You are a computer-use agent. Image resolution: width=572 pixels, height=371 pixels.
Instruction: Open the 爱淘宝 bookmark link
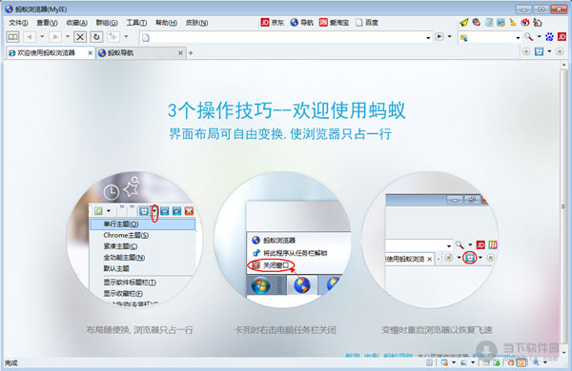click(x=335, y=23)
